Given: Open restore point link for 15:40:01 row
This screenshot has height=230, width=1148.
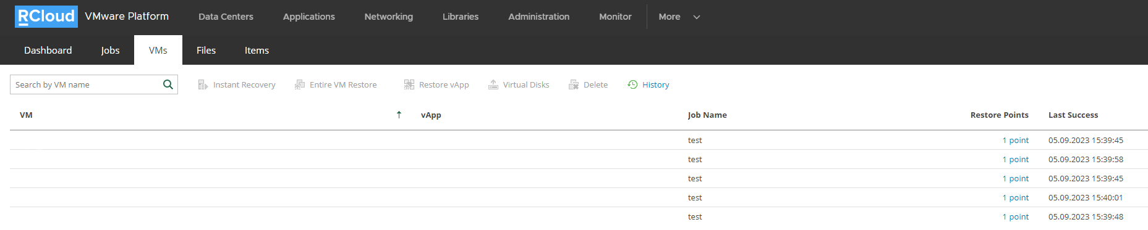Looking at the screenshot, I should click(x=1015, y=197).
